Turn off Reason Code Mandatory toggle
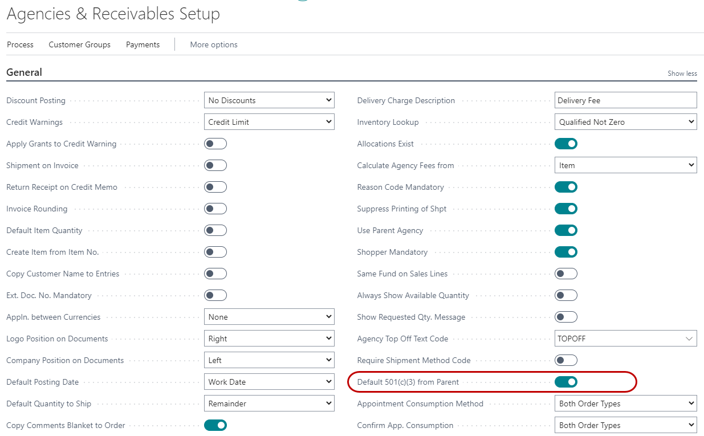The image size is (704, 436). click(x=565, y=187)
